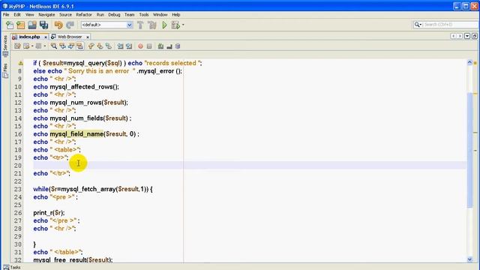Click the New Project toolbar icon
This screenshot has height=270, width=480.
20,25
